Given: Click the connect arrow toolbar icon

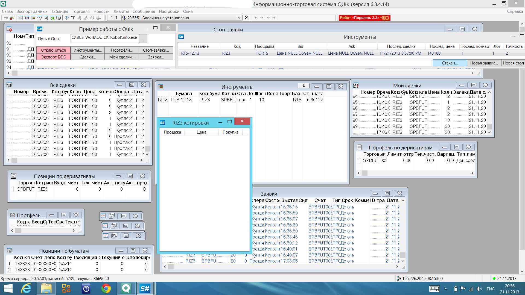Looking at the screenshot, I should (6, 18).
